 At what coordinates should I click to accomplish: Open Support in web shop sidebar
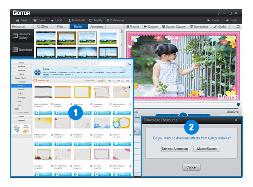[x=21, y=120]
